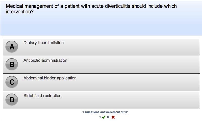The height and width of the screenshot is (121, 202).
Task: Choose the Abdominal binder application answer
Action: [x=50, y=78]
